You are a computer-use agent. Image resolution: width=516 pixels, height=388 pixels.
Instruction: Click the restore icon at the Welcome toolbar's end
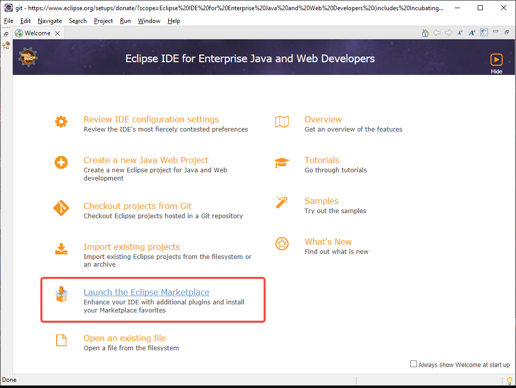coord(507,32)
